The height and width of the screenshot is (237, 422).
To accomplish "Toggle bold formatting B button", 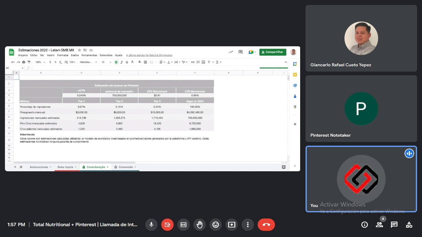I will click(x=116, y=62).
